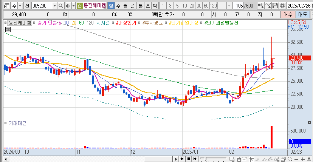This screenshot has width=313, height=162.
Task: Open the 주 market type dropdown arrow
Action: coord(20,6)
